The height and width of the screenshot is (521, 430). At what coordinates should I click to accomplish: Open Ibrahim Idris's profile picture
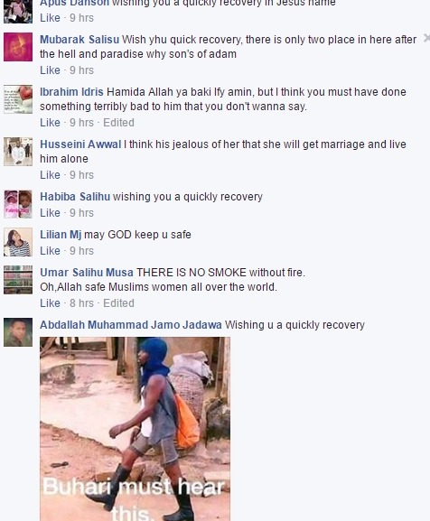18,99
